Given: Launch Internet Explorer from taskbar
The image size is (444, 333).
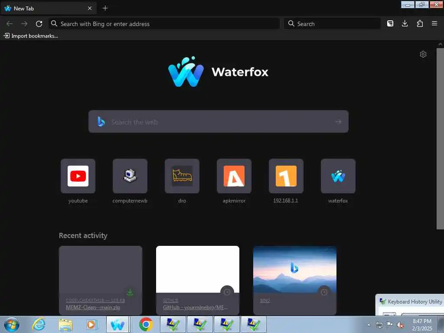Looking at the screenshot, I should [x=38, y=324].
